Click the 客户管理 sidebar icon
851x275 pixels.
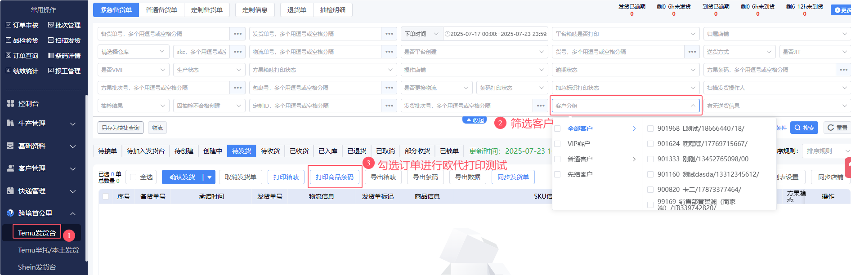[10, 168]
